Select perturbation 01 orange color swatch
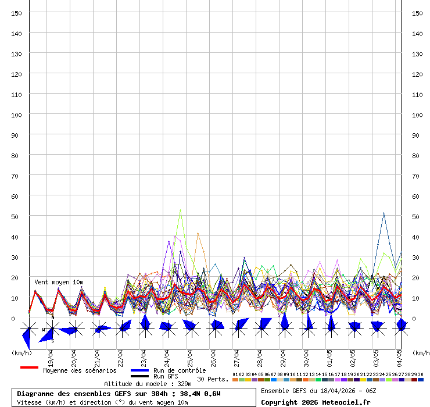This screenshot has width=430, height=407. 235,380
